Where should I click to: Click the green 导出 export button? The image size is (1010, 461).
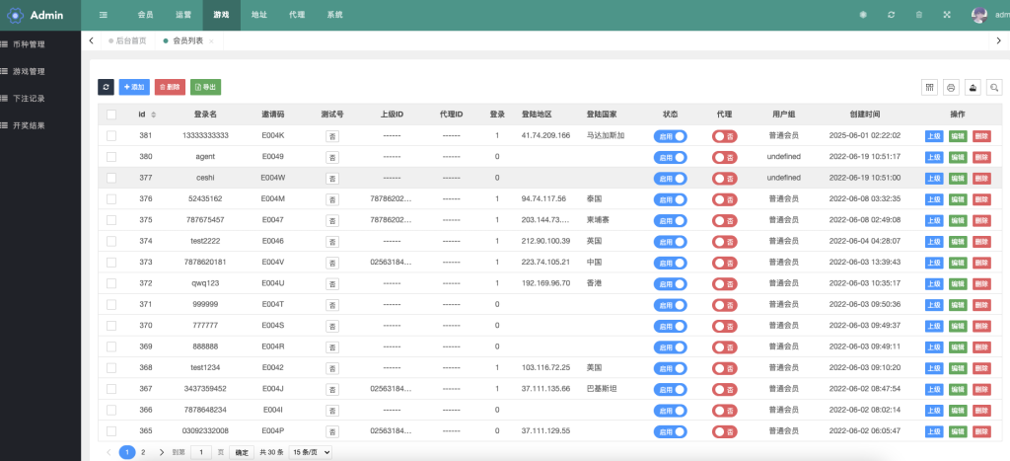tap(205, 87)
